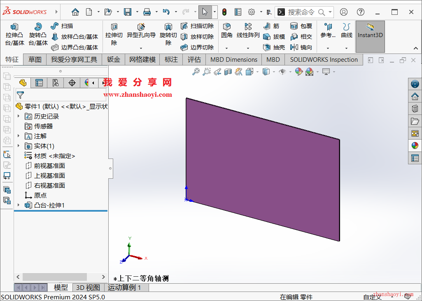This screenshot has height=301, width=422.
Task: Choose the 扫描切除 swept cut tool
Action: (x=197, y=26)
